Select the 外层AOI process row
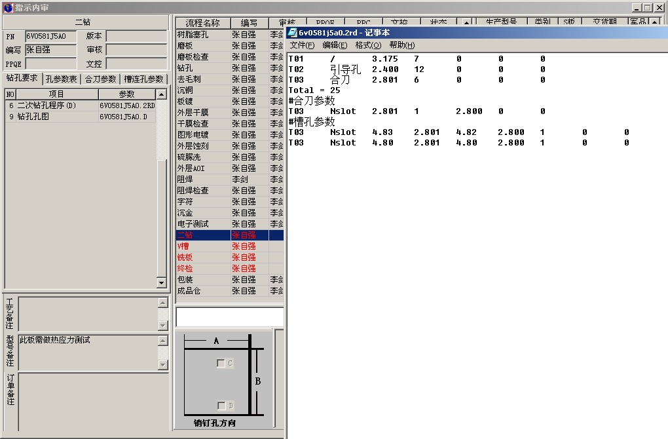Image resolution: width=668 pixels, height=439 pixels. [x=230, y=168]
